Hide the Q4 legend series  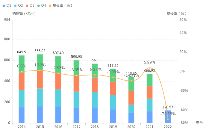point(41,5)
